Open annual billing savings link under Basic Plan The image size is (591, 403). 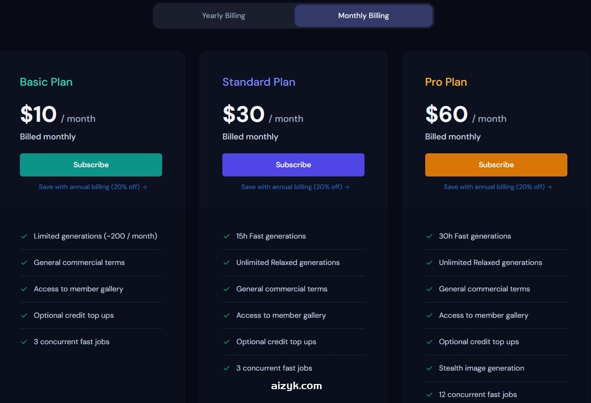(x=93, y=187)
